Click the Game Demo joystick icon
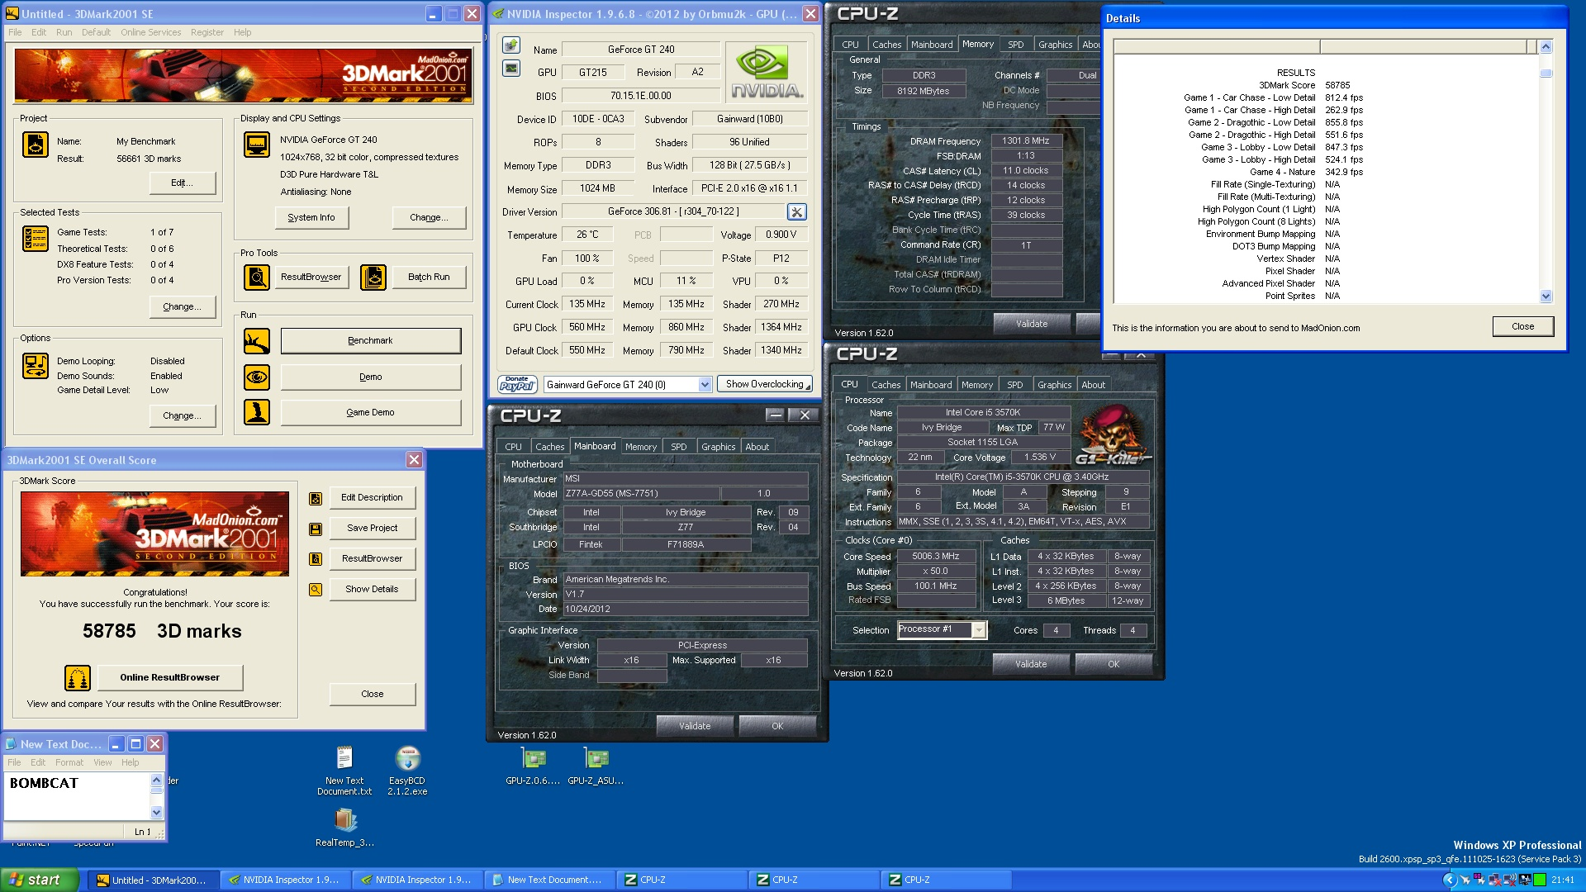Image resolution: width=1586 pixels, height=892 pixels. (257, 412)
